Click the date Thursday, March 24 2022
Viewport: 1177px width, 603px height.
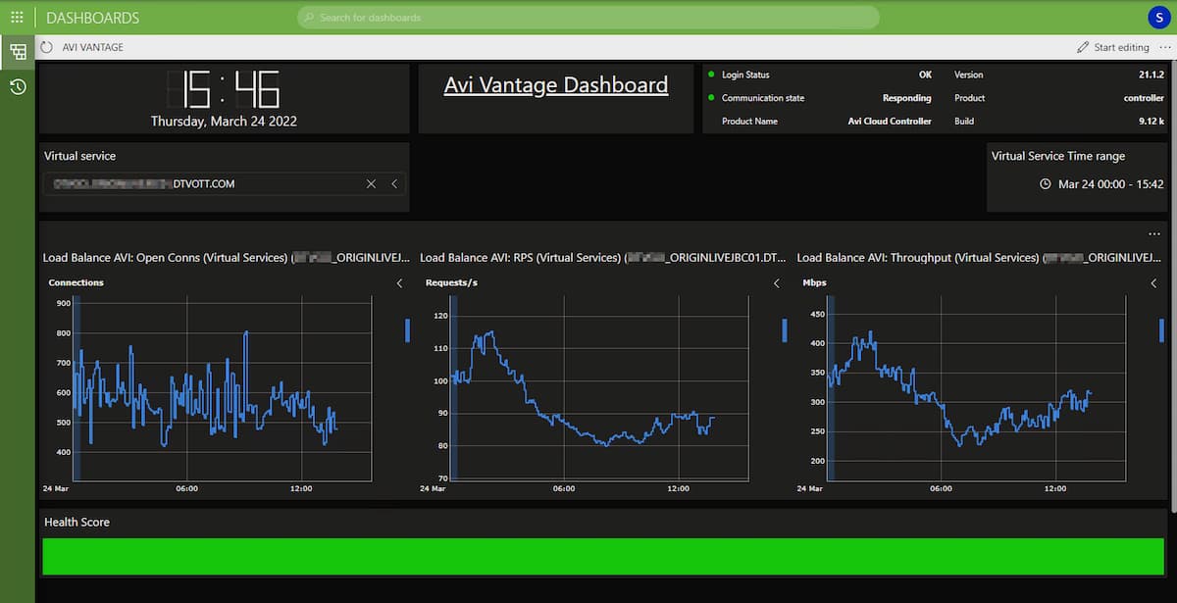[224, 122]
